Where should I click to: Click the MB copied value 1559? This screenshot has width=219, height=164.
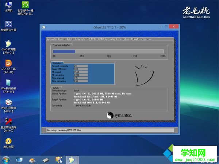(x=81, y=72)
